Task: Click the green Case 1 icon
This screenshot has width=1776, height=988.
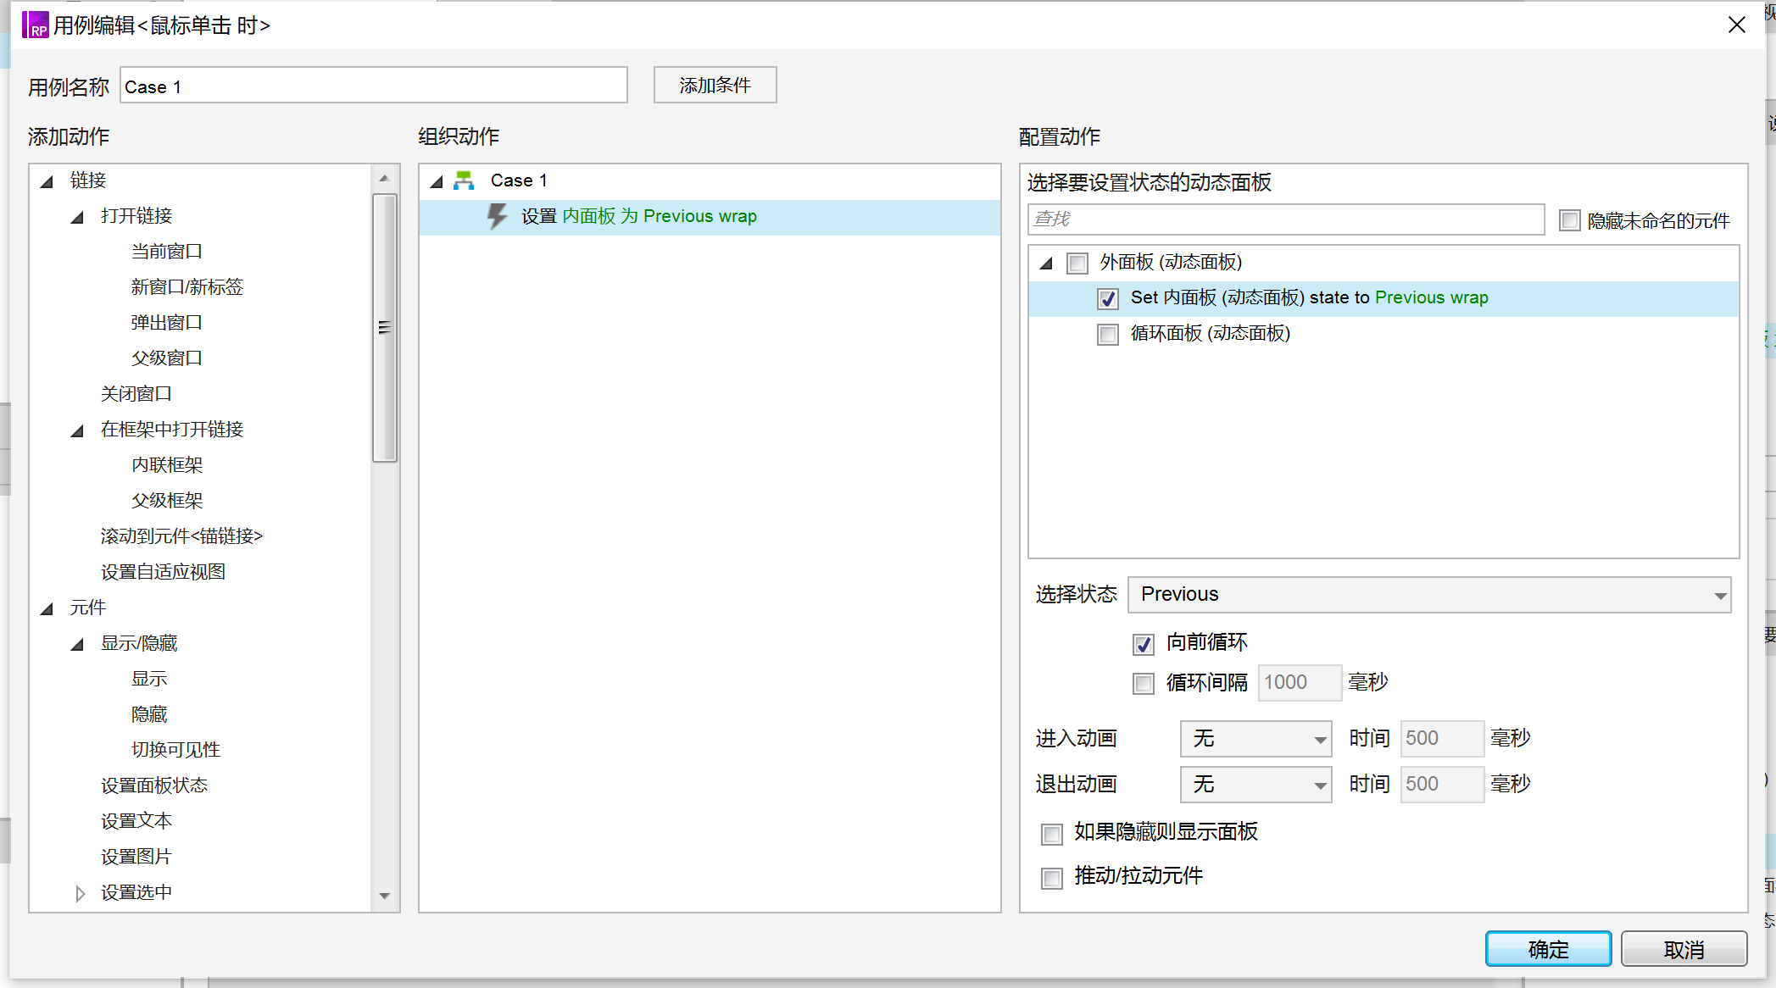Action: (x=465, y=180)
